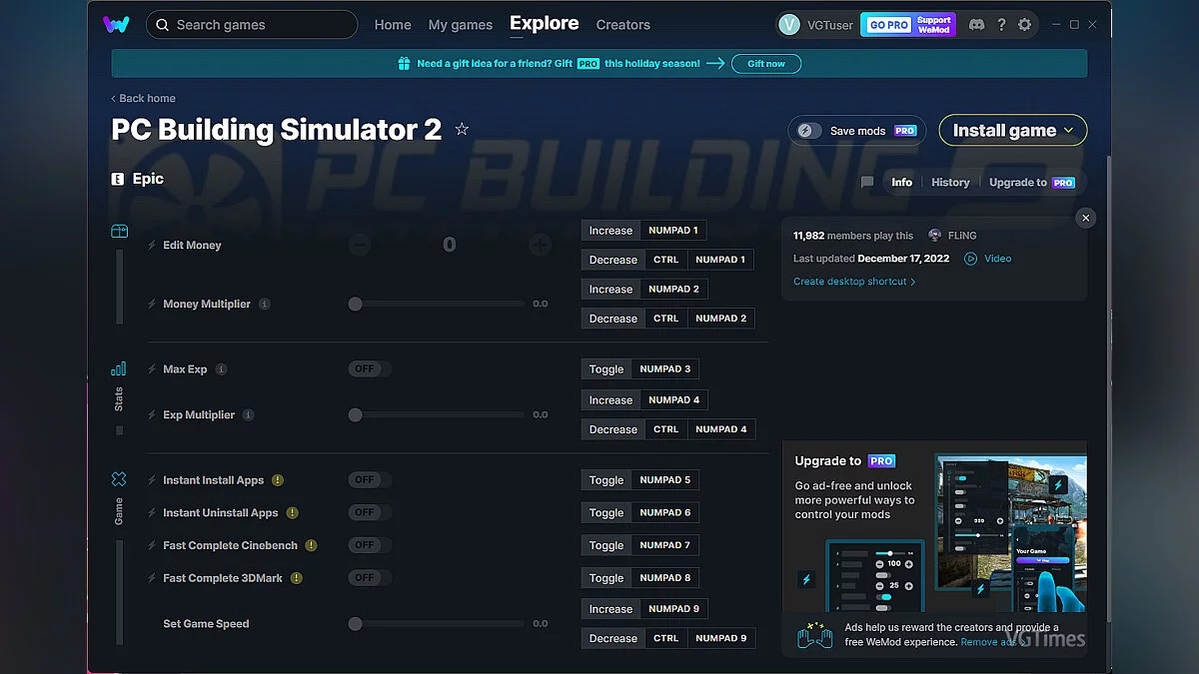Open WeMod settings via the gear icon

(1025, 24)
